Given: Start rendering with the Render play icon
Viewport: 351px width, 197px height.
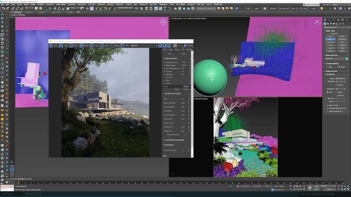Looking at the screenshot, I should coord(185,45).
